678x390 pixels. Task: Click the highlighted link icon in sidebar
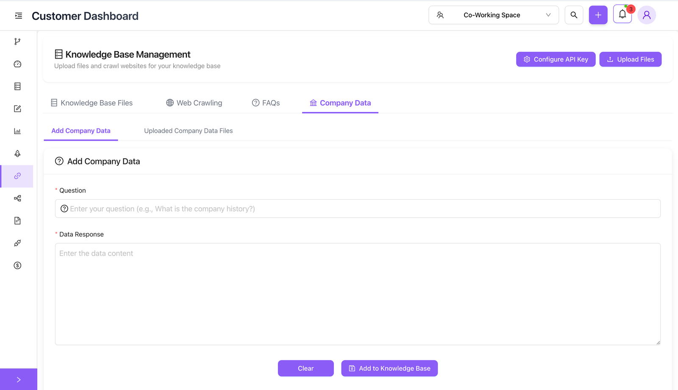17,176
